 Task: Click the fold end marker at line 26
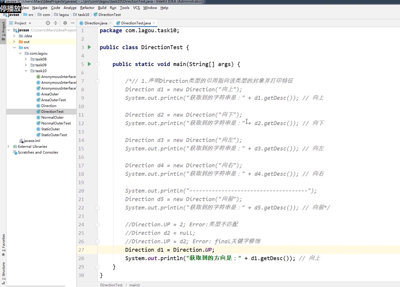point(98,241)
